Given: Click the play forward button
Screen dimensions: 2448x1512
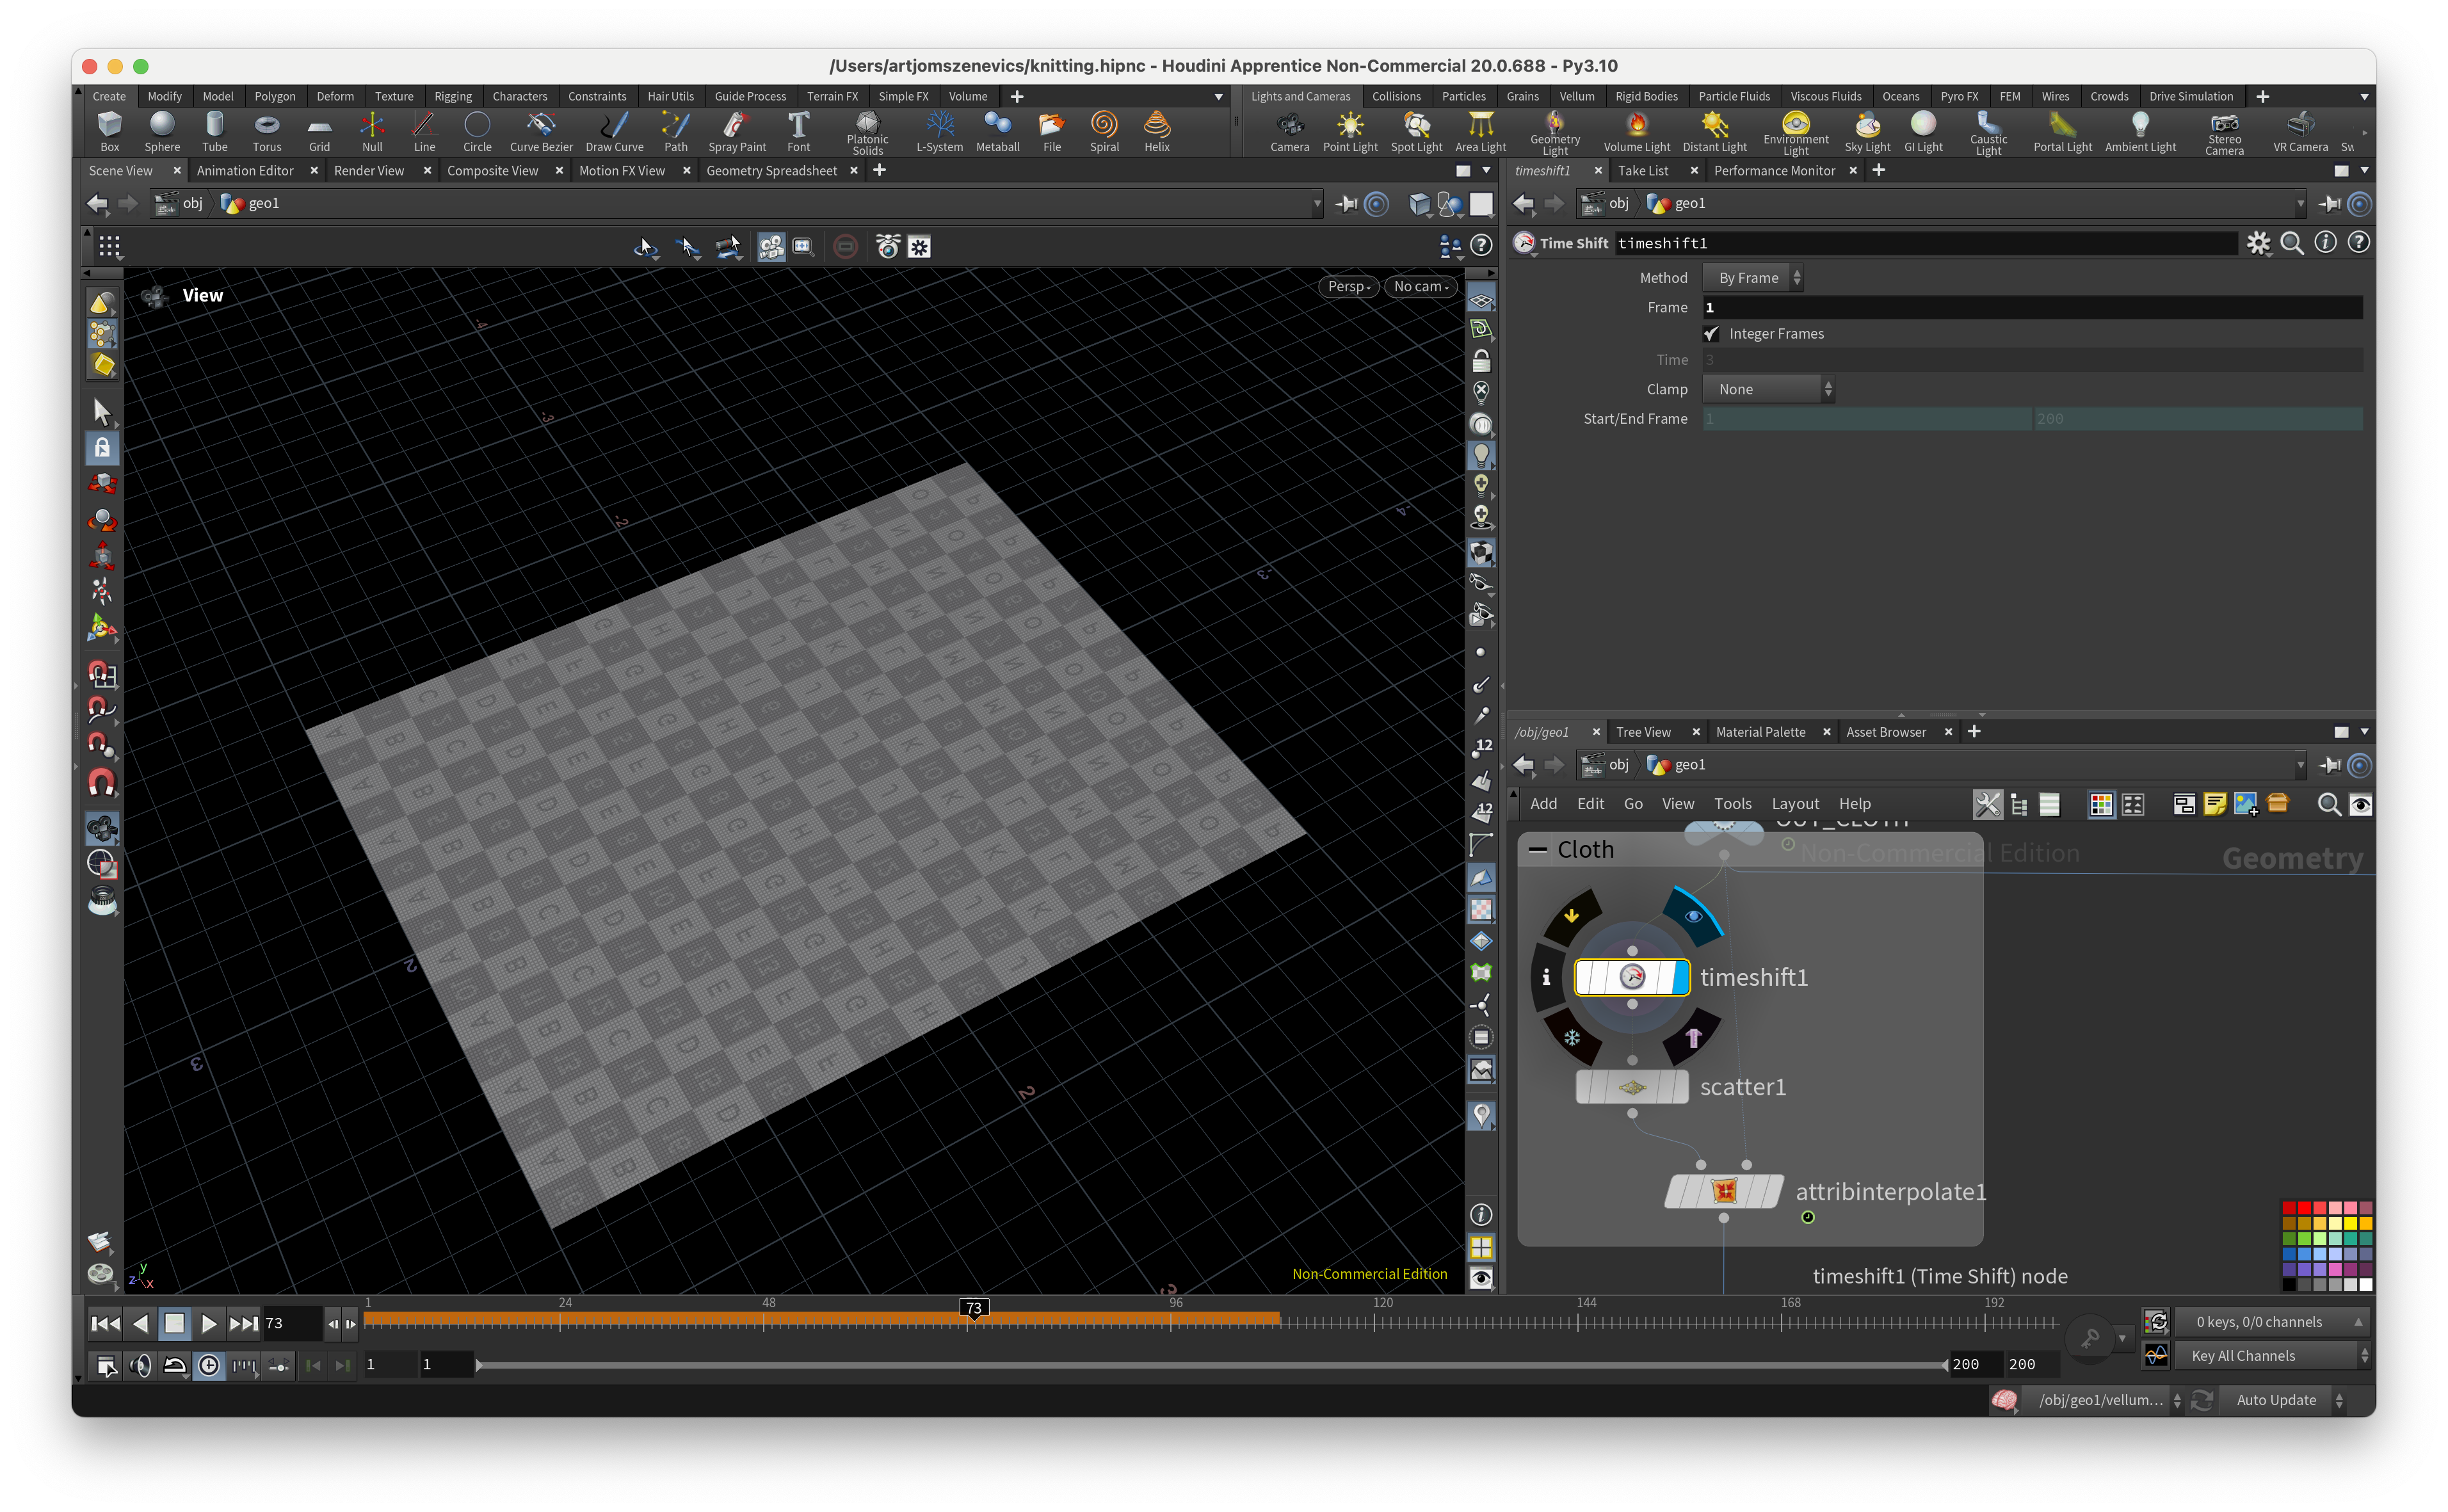Looking at the screenshot, I should click(x=208, y=1323).
